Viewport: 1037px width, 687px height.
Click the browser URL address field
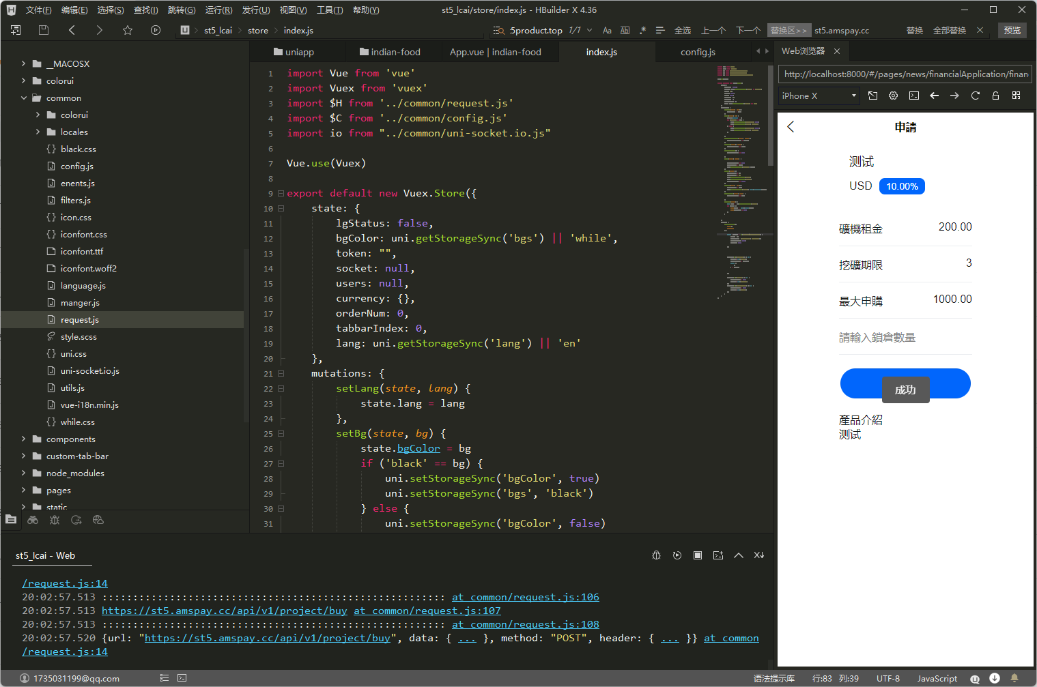point(905,74)
